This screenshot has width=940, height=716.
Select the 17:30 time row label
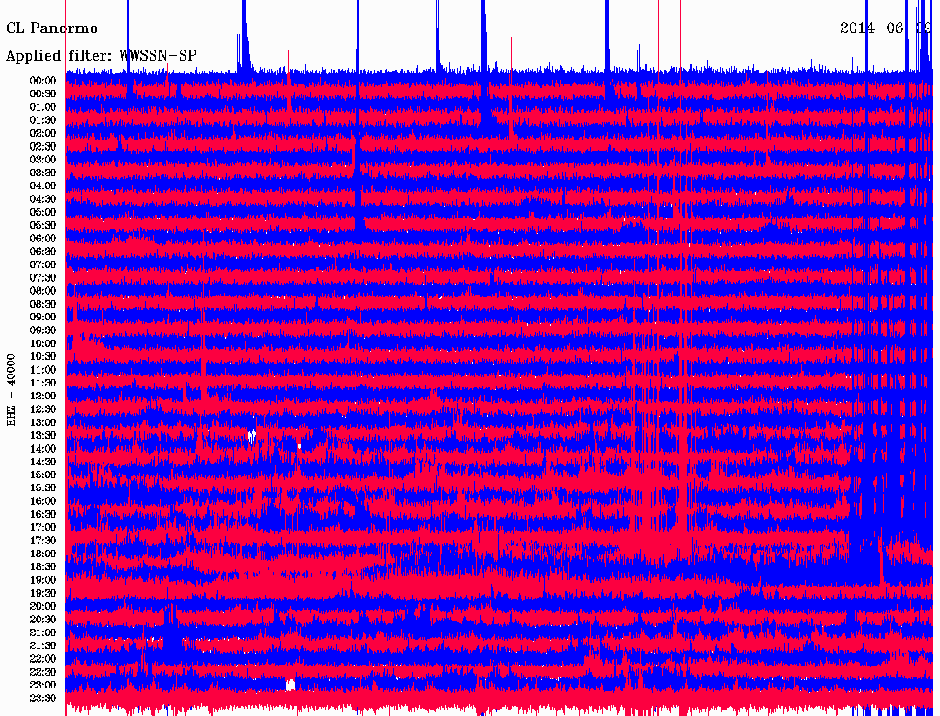[x=43, y=541]
